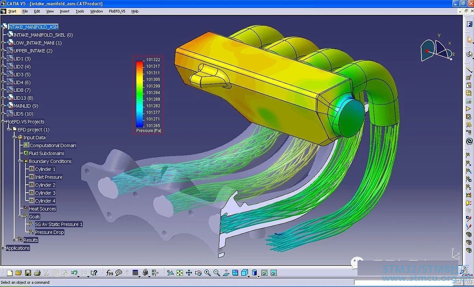Screen dimensions: 474x287
Task: Click the Normal View icon
Action: point(226,273)
